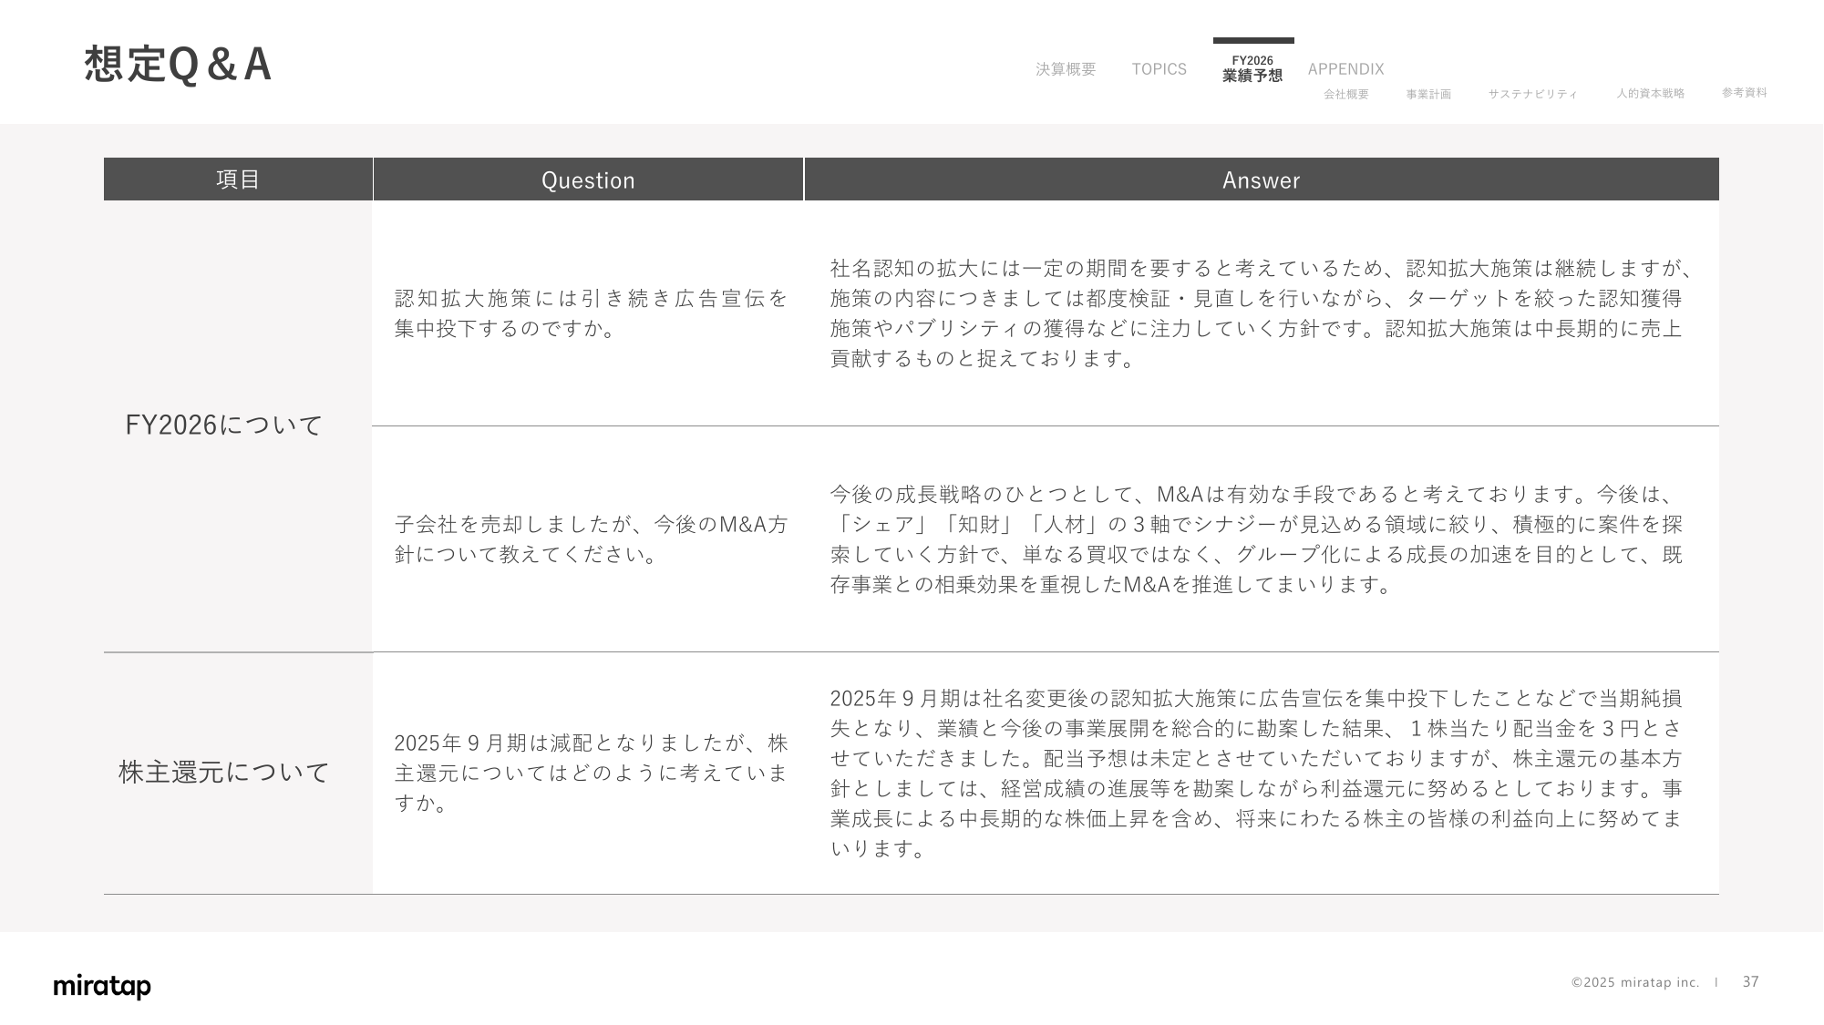
Task: Click page number 37 in the footer
Action: (x=1750, y=981)
